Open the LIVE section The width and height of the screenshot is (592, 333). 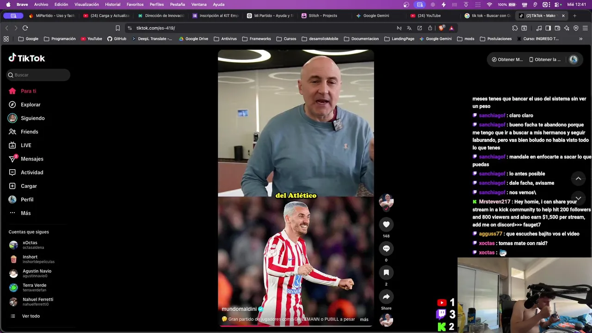tap(26, 145)
